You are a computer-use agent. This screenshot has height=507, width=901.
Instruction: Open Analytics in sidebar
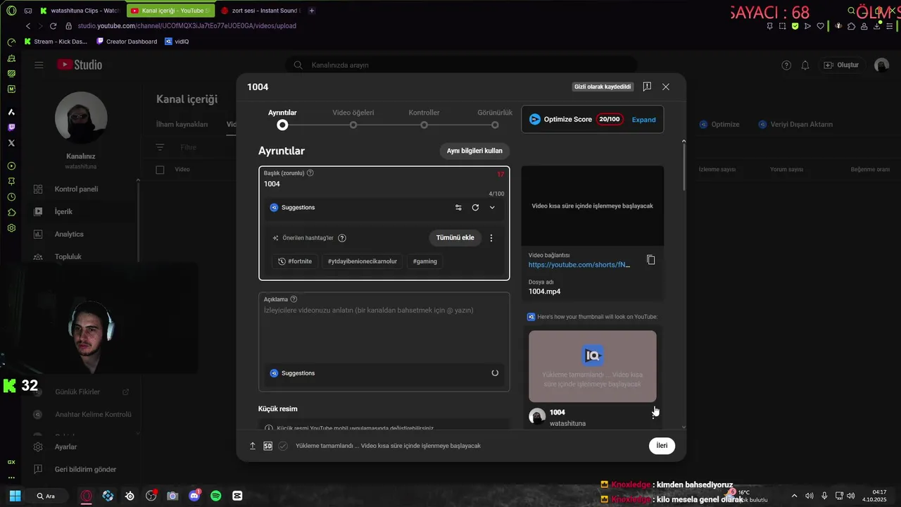click(x=69, y=234)
